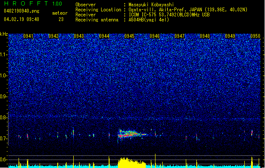Click the 0.9 kHz axis label
This screenshot has height=168, width=265.
click(3, 97)
